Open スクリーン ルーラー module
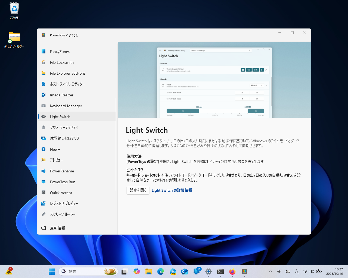Image resolution: width=348 pixels, height=278 pixels. [63, 214]
